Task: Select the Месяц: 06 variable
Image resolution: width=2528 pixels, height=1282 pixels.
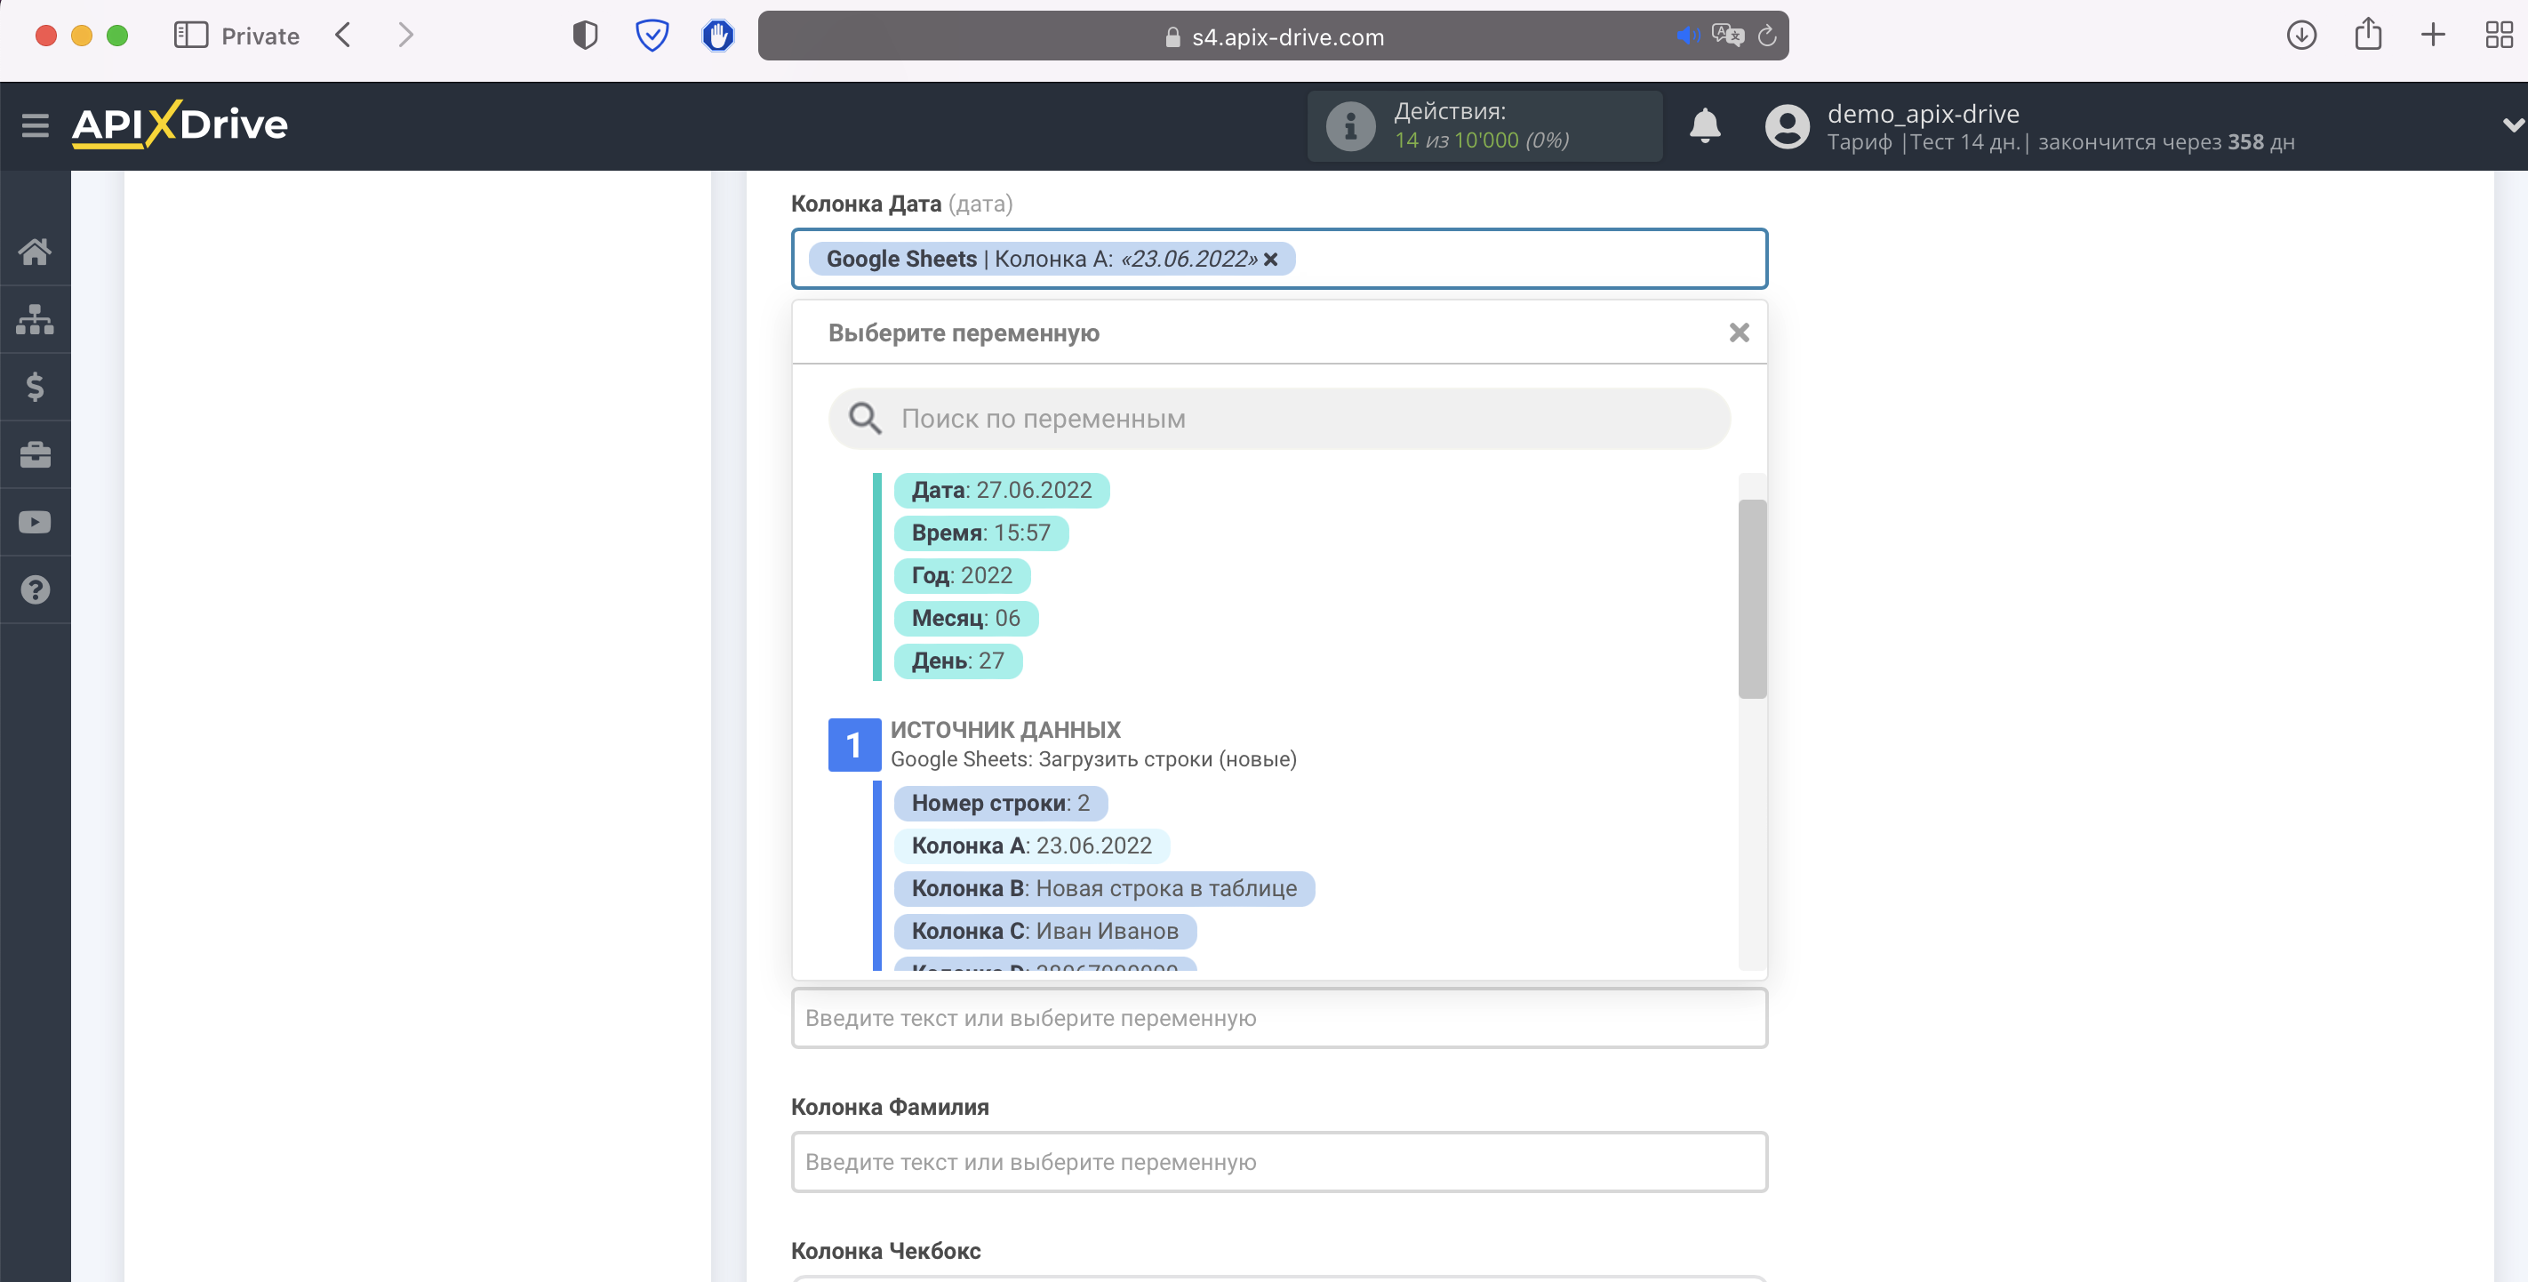Action: 965,619
